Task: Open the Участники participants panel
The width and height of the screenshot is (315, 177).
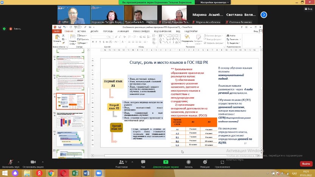Action: (x=121, y=163)
